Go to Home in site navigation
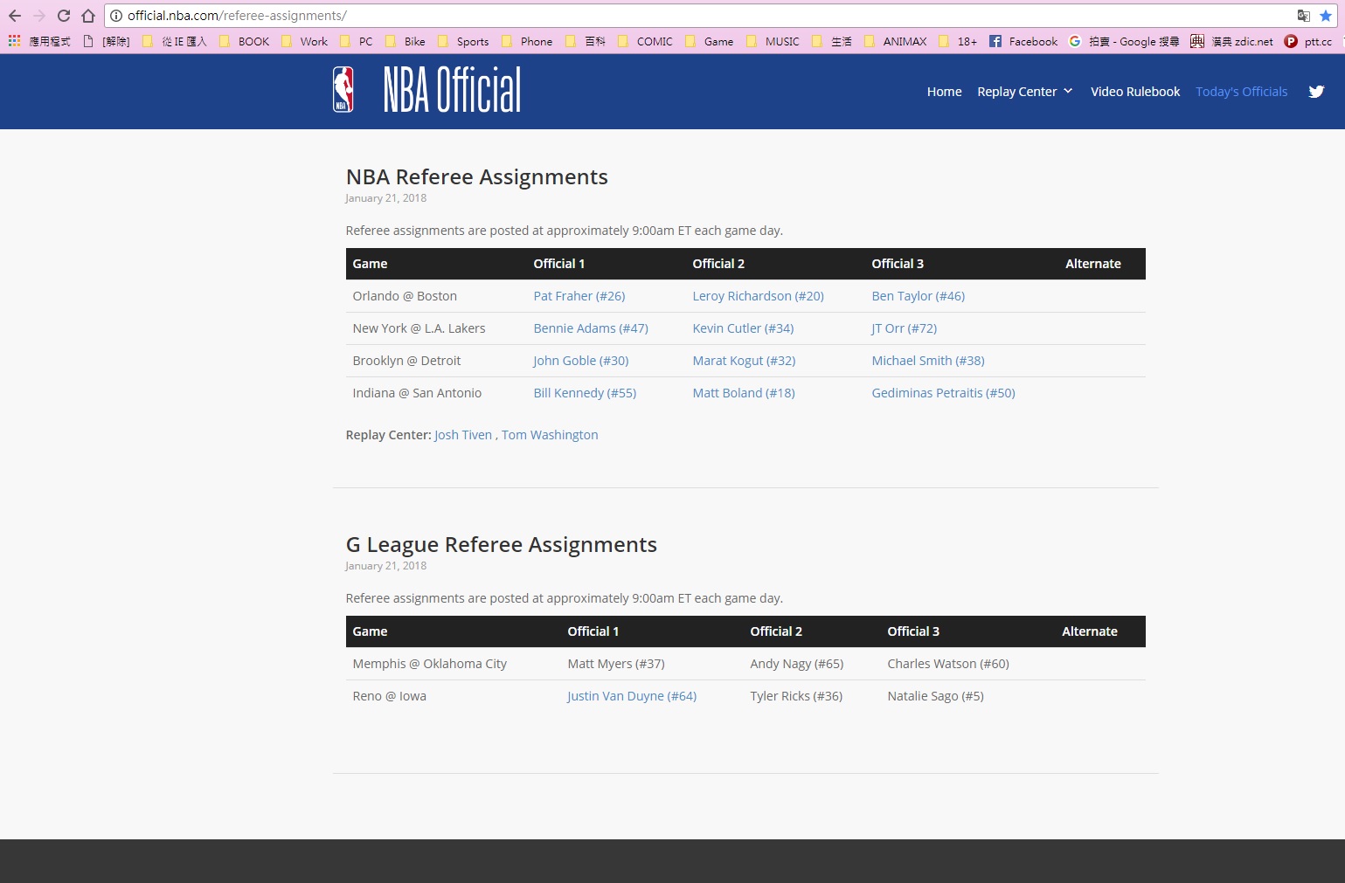The image size is (1345, 883). point(944,92)
